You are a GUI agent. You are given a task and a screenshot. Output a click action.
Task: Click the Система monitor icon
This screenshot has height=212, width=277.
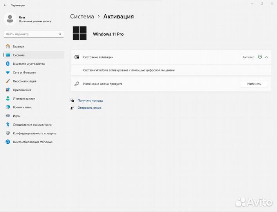(8, 55)
